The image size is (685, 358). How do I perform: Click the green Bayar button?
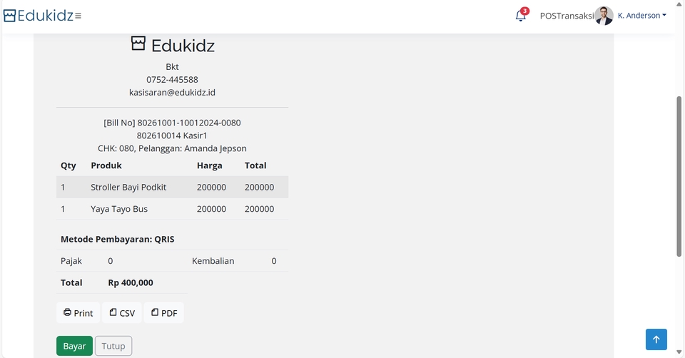tap(74, 346)
